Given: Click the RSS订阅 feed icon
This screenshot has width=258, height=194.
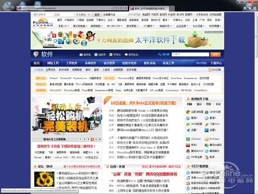Looking at the screenshot, I should pos(209,70).
